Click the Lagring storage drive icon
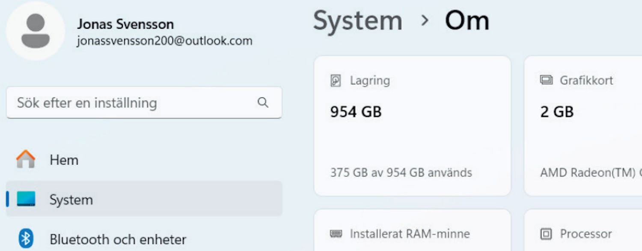 tap(336, 81)
